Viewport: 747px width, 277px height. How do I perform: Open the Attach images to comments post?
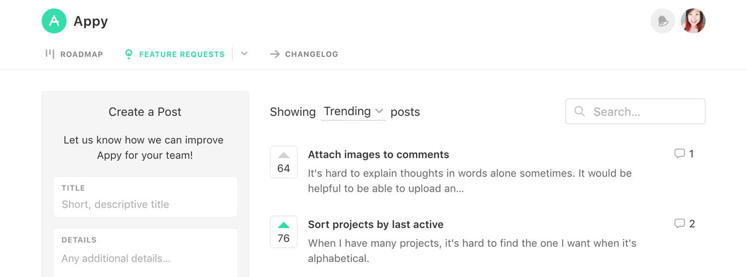378,154
